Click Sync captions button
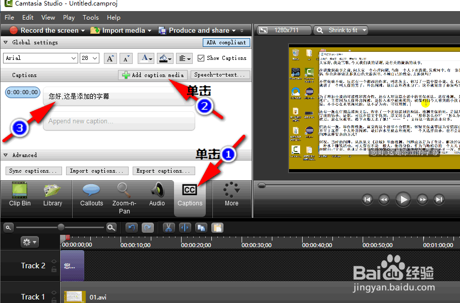Image resolution: width=460 pixels, height=303 pixels. [33, 171]
